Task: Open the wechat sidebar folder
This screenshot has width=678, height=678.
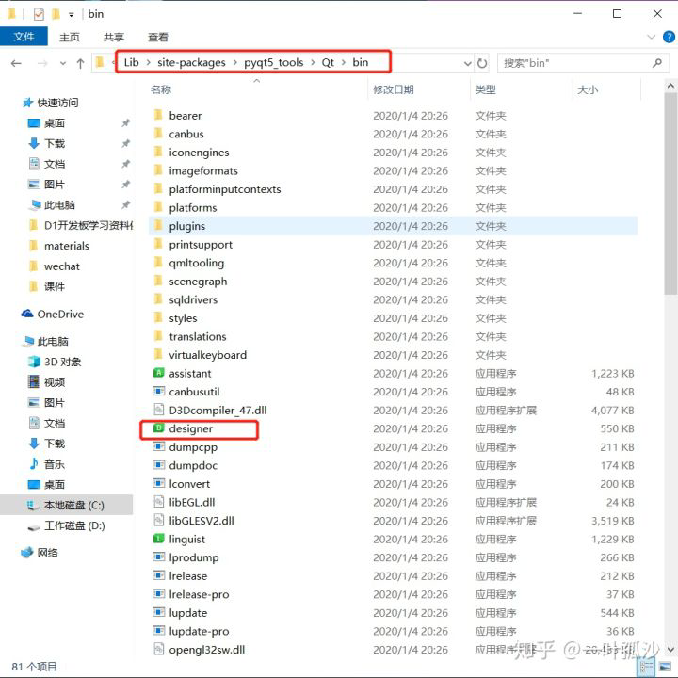Action: pyautogui.click(x=54, y=266)
